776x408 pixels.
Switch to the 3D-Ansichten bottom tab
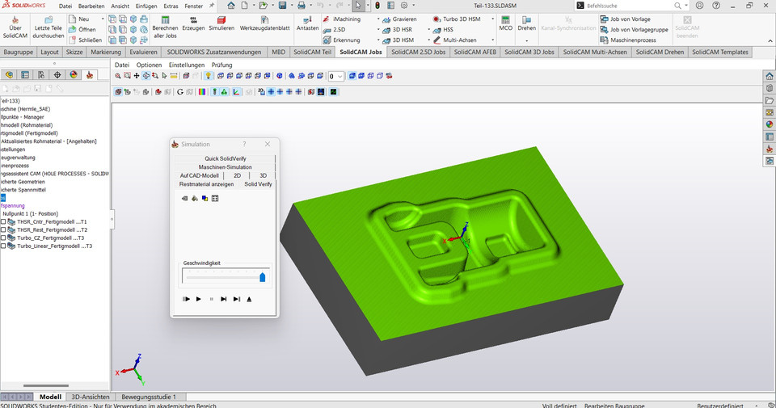91,397
